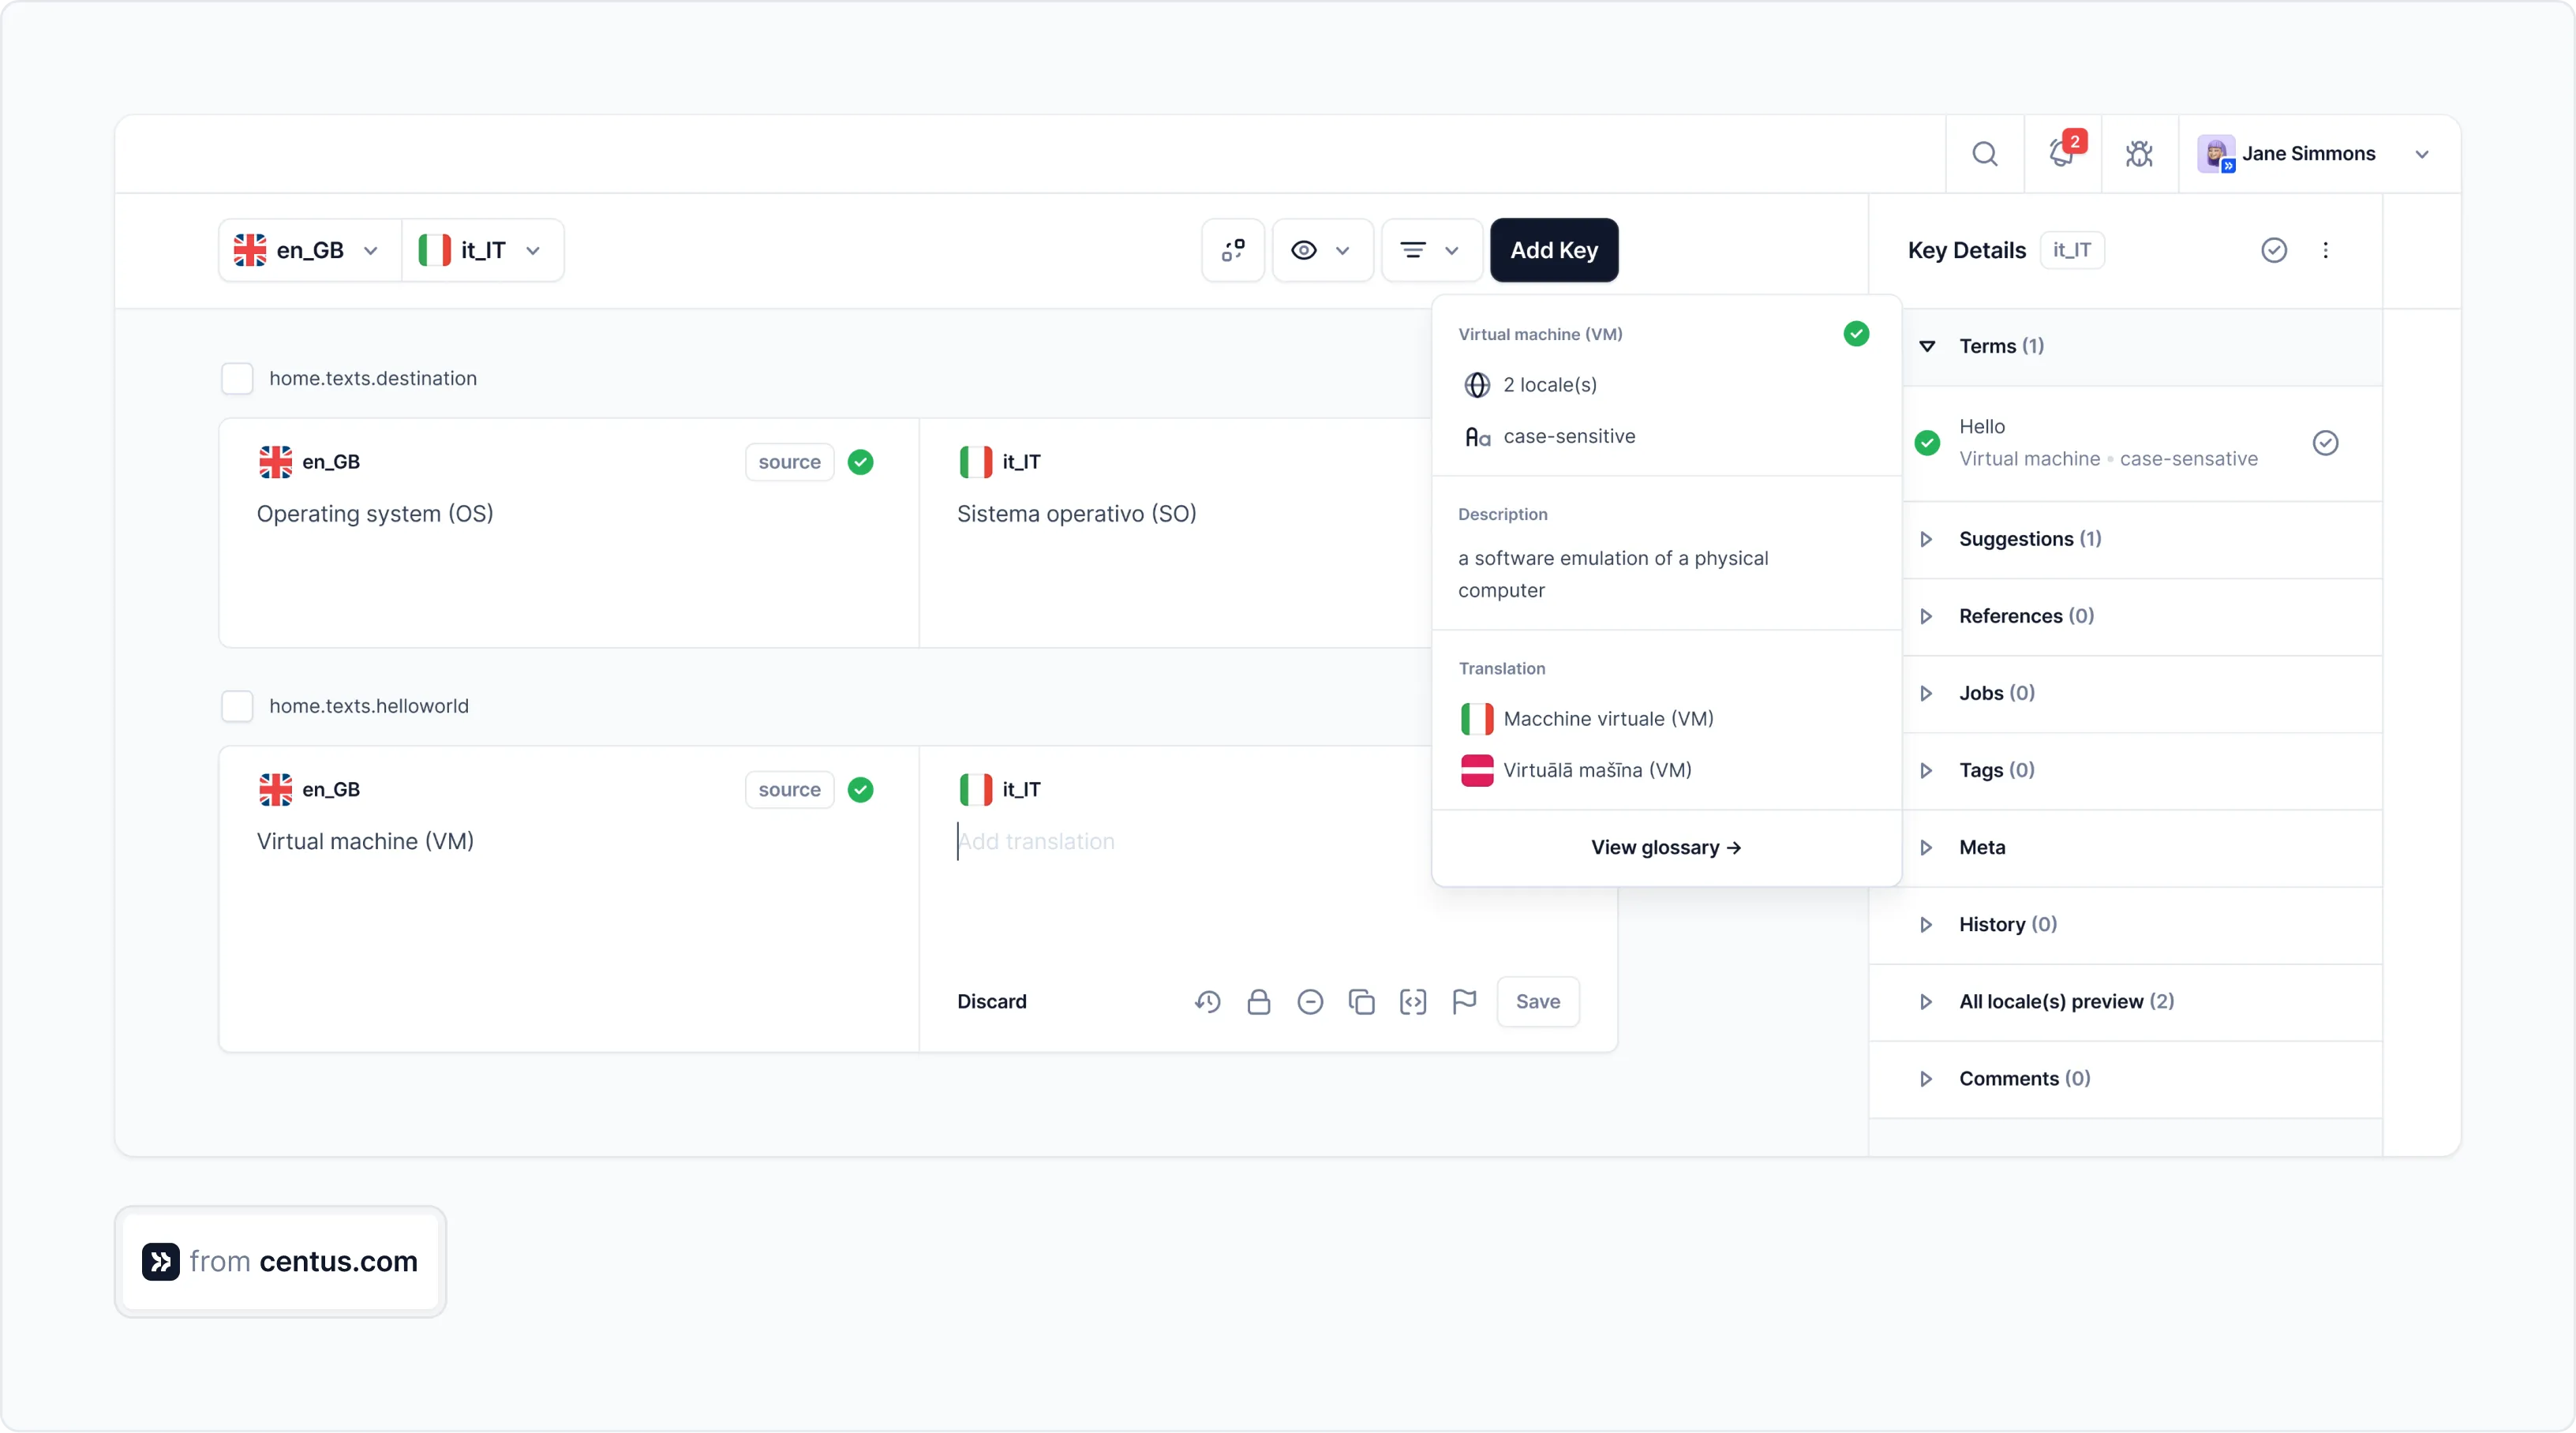Open the three-dot menu in Key Details
Viewport: 2576px width, 1433px height.
click(x=2327, y=250)
